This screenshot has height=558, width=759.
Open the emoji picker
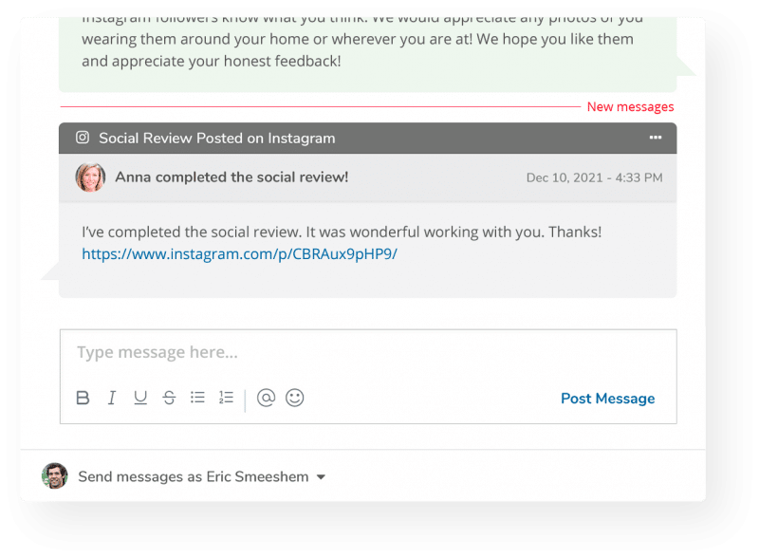294,398
